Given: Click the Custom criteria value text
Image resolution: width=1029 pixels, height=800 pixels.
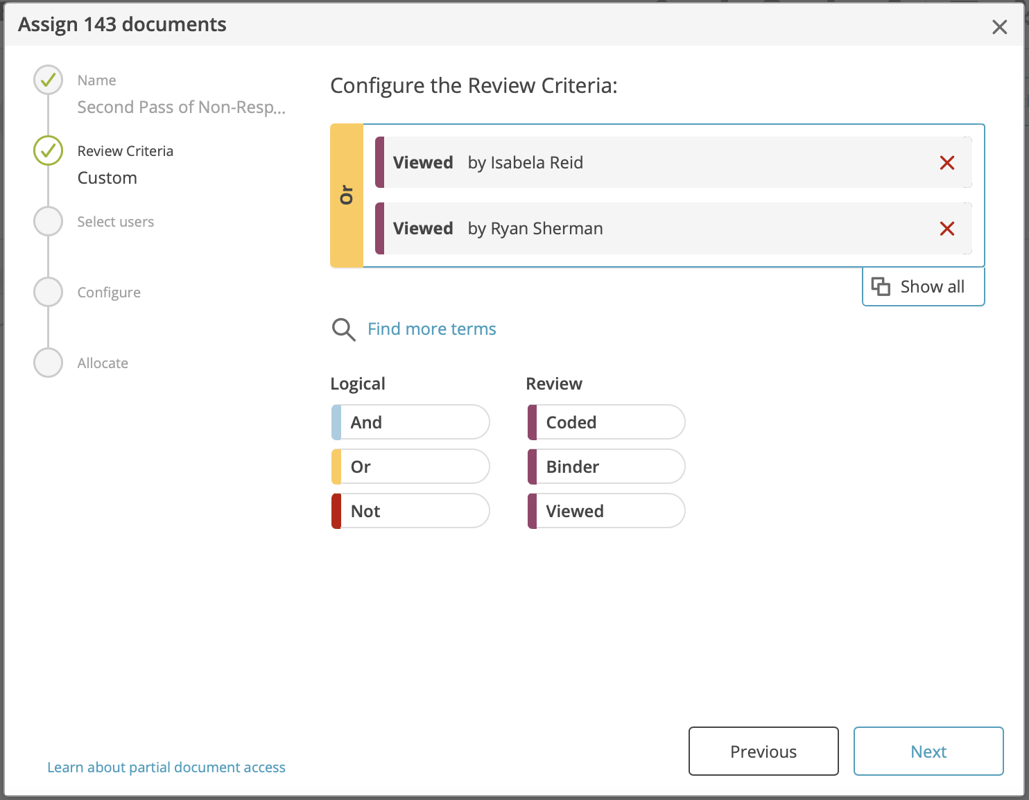Looking at the screenshot, I should click(x=107, y=178).
